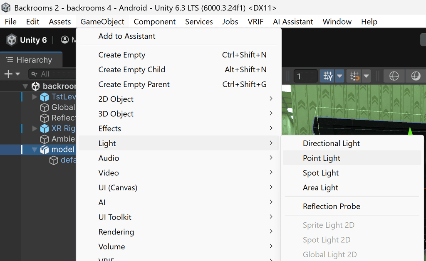Expand the XR Rig tree row
426x261 pixels.
coord(35,128)
